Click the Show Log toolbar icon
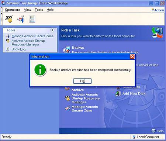The height and width of the screenshot is (141, 166). 32,19
